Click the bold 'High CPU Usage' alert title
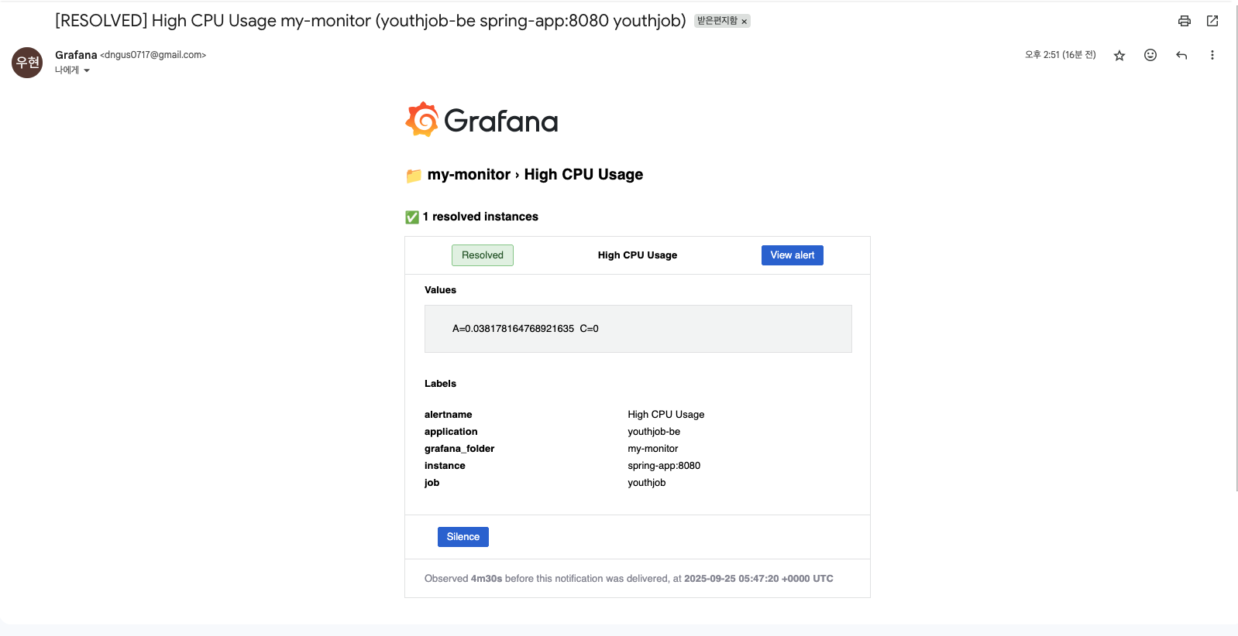Screen dimensions: 1238x636 coord(637,255)
